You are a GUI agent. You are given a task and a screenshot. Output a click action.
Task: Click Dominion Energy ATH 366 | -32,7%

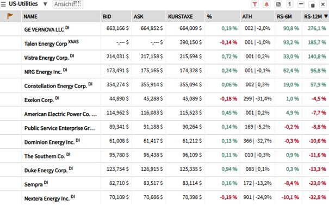pos(257,141)
